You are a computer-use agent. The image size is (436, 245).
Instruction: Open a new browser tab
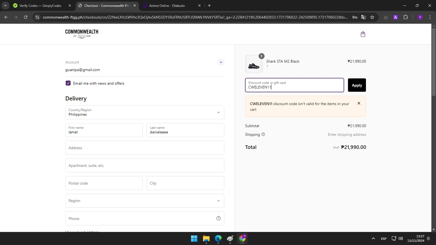tap(209, 6)
